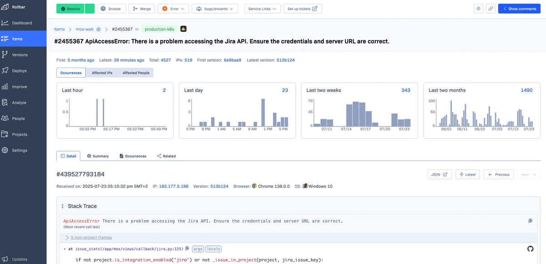Go to Deploys in the sidebar
546x264 pixels.
(x=23, y=71)
